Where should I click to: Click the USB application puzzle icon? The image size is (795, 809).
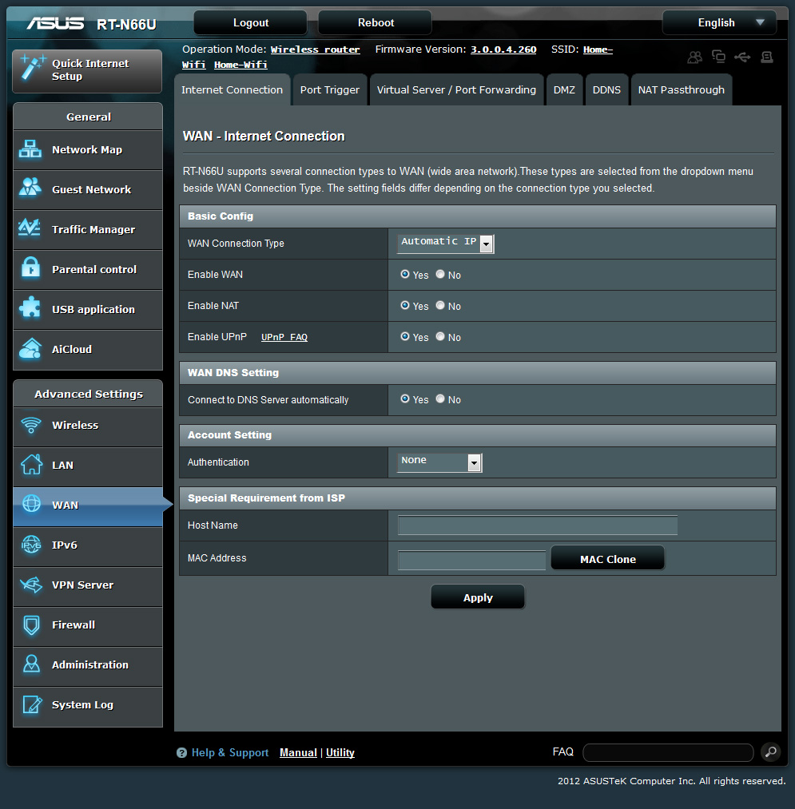coord(30,308)
